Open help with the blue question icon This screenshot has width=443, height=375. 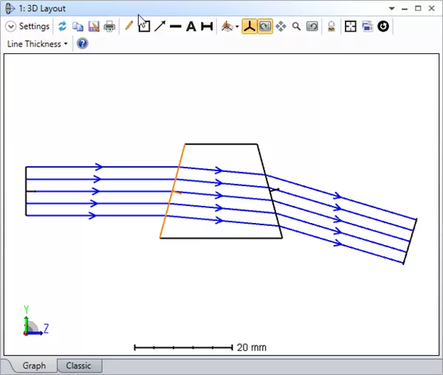coord(82,44)
